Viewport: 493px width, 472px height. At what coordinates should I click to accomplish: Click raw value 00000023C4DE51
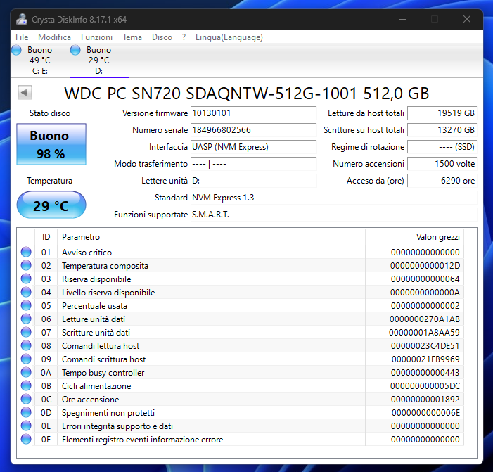click(x=425, y=346)
